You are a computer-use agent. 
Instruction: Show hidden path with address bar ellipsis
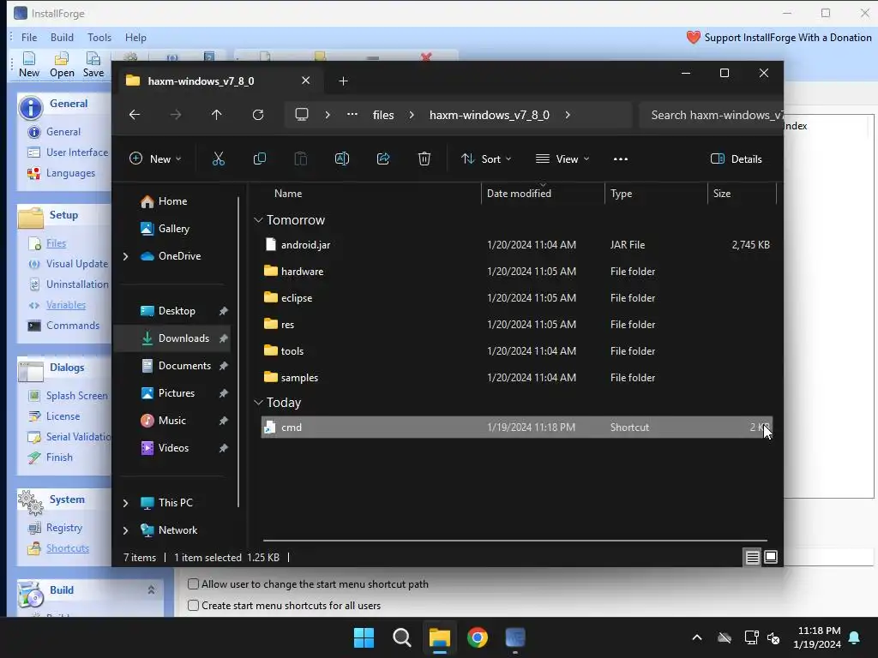[352, 114]
